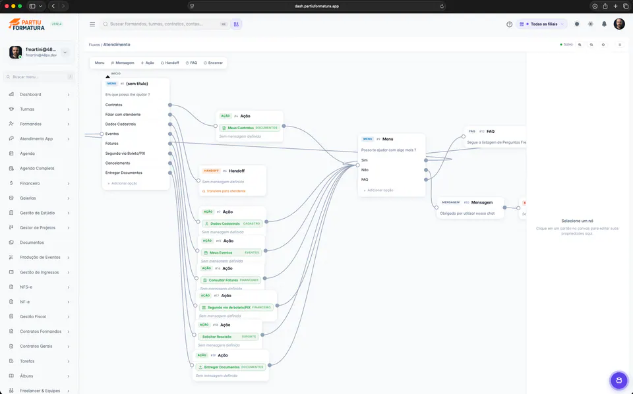This screenshot has width=633, height=394.
Task: Open browser downloads icon
Action: tap(595, 6)
